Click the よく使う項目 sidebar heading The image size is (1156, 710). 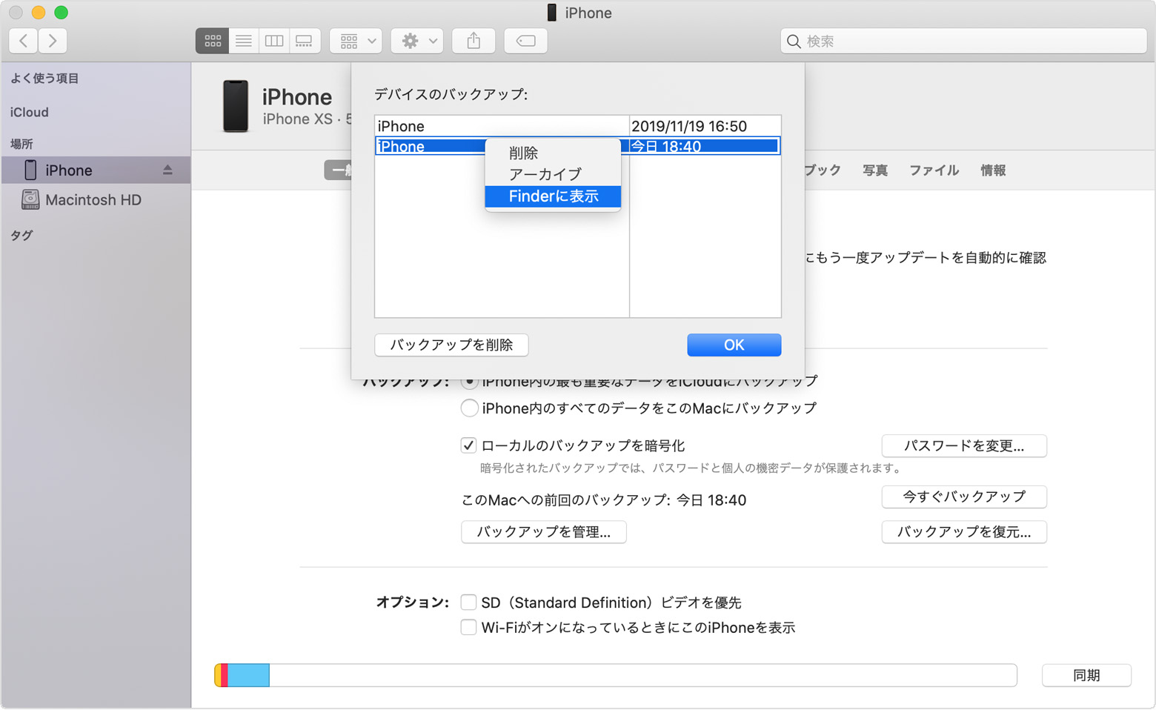44,79
